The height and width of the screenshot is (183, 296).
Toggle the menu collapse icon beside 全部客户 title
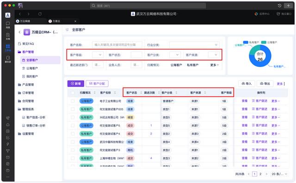[x=67, y=30]
